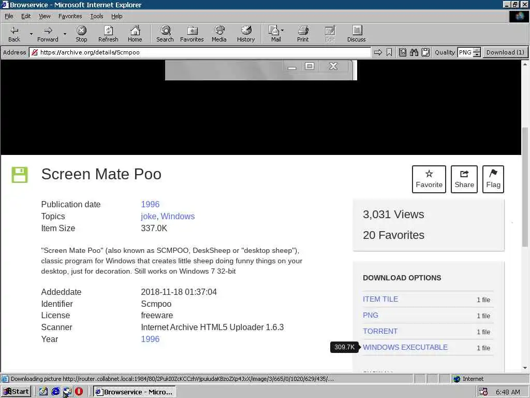
Task: Refresh the current page
Action: click(108, 34)
